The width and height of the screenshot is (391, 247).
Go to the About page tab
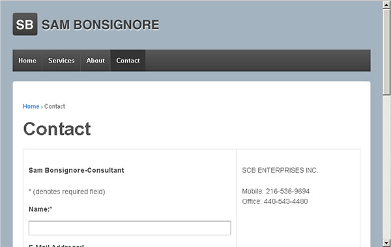[x=96, y=61]
